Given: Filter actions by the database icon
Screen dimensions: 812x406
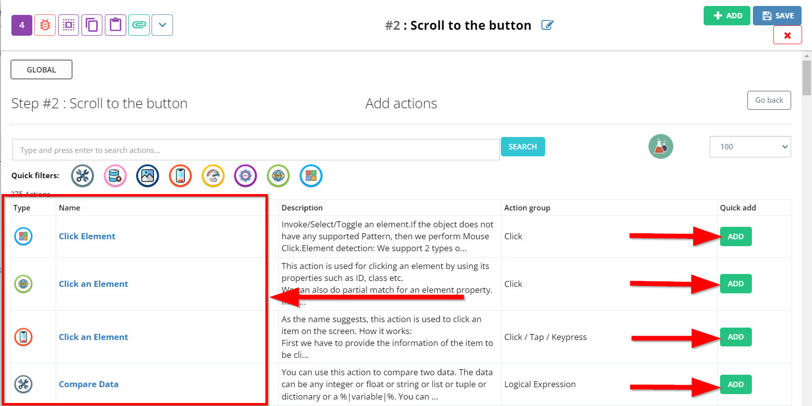Looking at the screenshot, I should [x=115, y=176].
